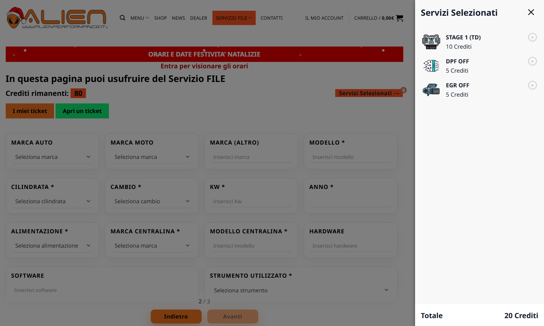Close the Servizi Selezionati panel
Viewport: 544px width, 326px height.
531,13
